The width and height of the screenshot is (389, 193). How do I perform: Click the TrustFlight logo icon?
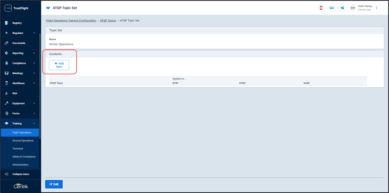coord(8,8)
